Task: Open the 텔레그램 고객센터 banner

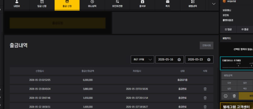Action: (237, 106)
